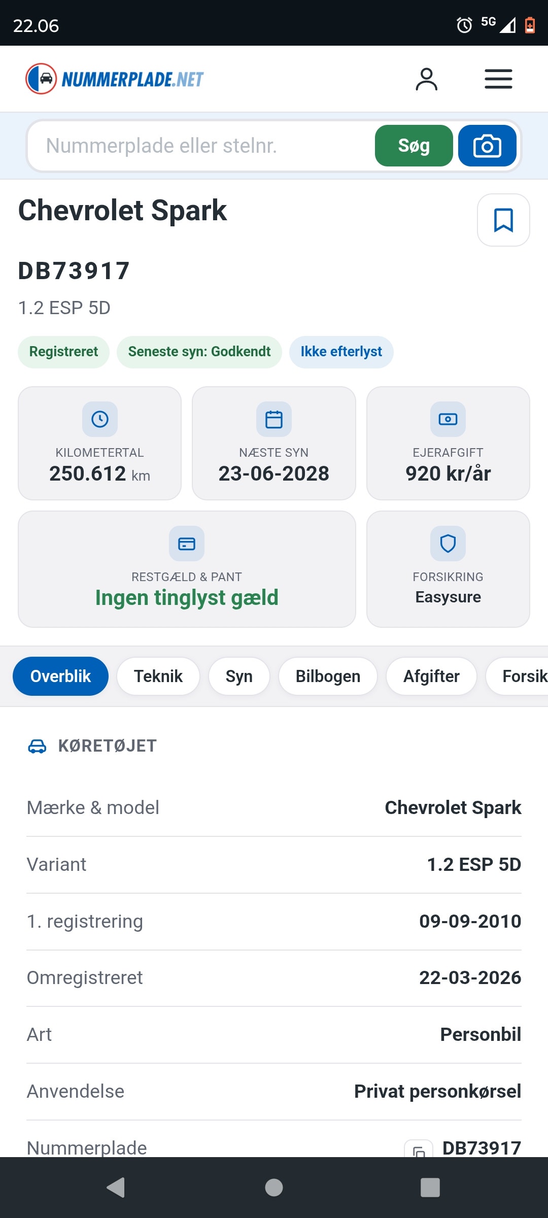The height and width of the screenshot is (1218, 548).
Task: Tap the Android recent apps button
Action: click(430, 1188)
